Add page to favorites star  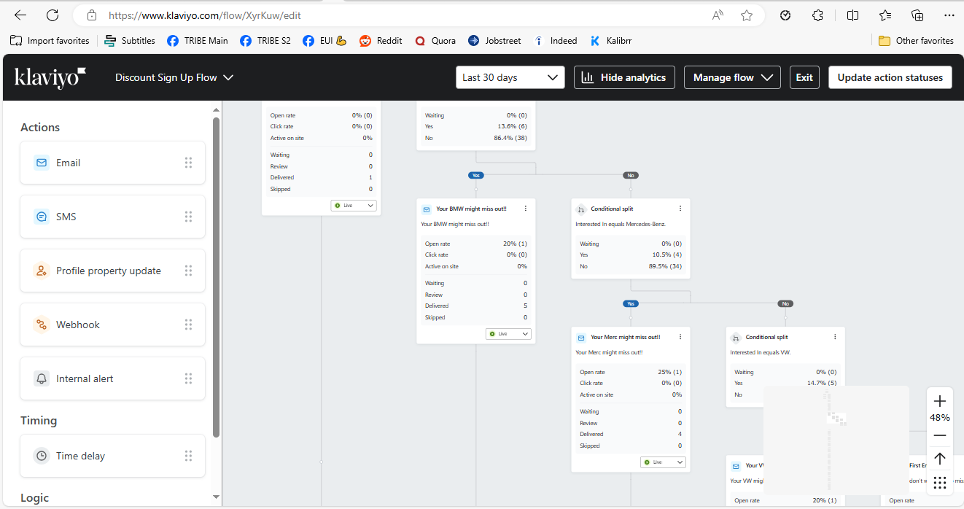click(x=747, y=15)
